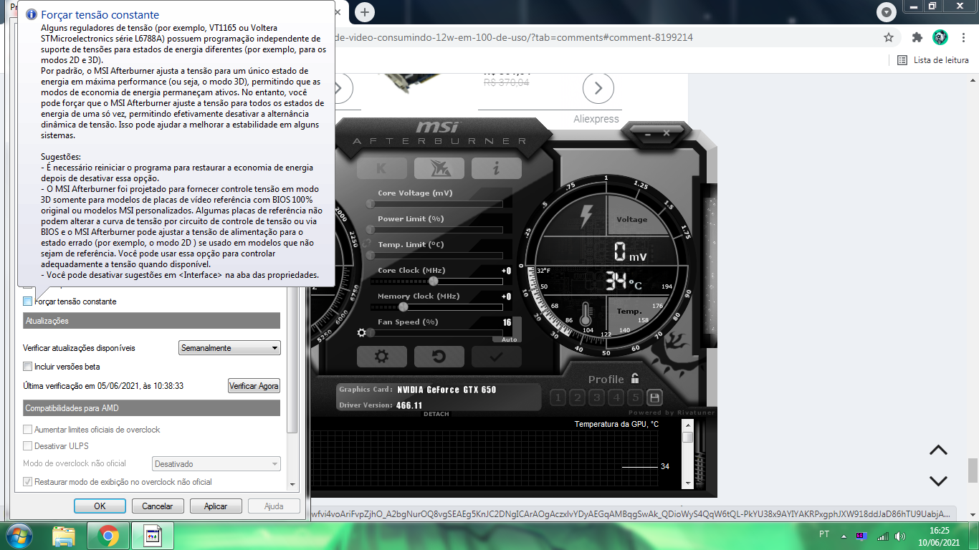Click Aplicar in the properties dialog
Image resolution: width=979 pixels, height=550 pixels.
216,506
